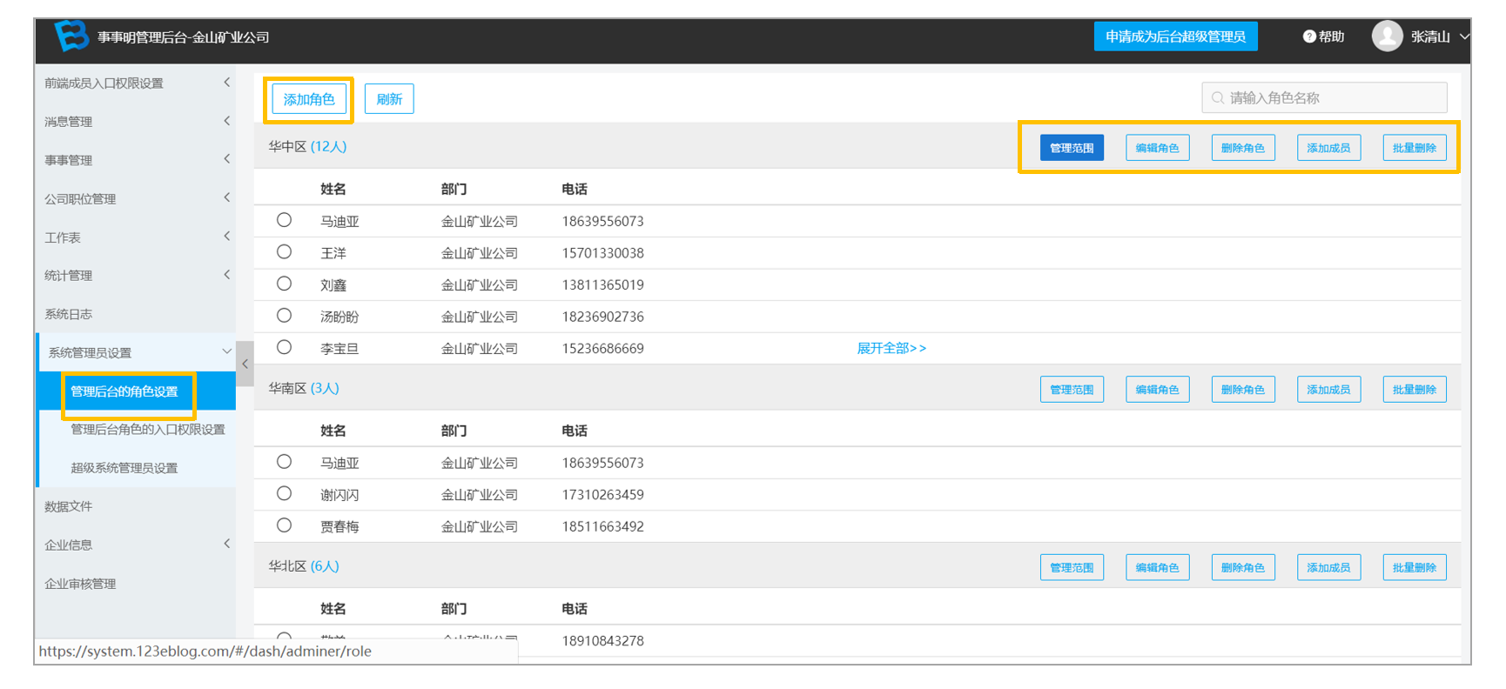Click the 添加角色 button
1506x689 pixels.
click(309, 99)
